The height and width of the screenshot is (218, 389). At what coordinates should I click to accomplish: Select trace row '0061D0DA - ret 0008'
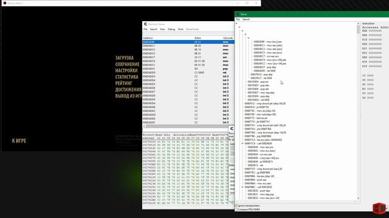click(x=258, y=100)
